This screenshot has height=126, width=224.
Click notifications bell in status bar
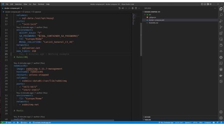coord(221,122)
